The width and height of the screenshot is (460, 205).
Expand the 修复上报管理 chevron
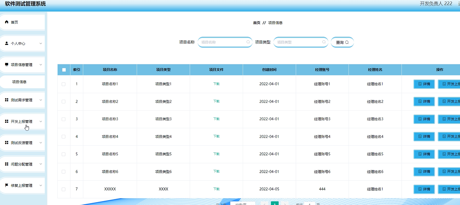[x=41, y=185]
